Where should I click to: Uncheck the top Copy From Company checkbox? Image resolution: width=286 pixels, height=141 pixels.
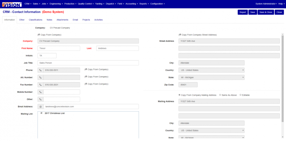pyautogui.click(x=39, y=34)
